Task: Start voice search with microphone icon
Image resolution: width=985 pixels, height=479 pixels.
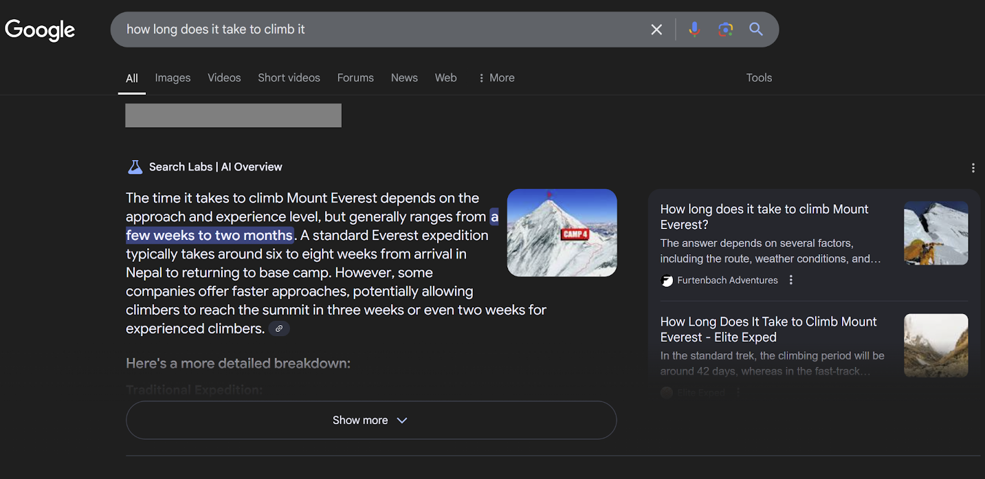Action: 694,29
